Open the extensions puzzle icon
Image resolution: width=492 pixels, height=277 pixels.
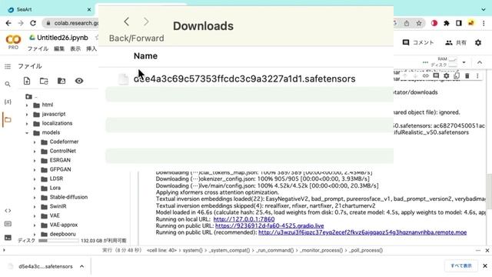pyautogui.click(x=447, y=23)
